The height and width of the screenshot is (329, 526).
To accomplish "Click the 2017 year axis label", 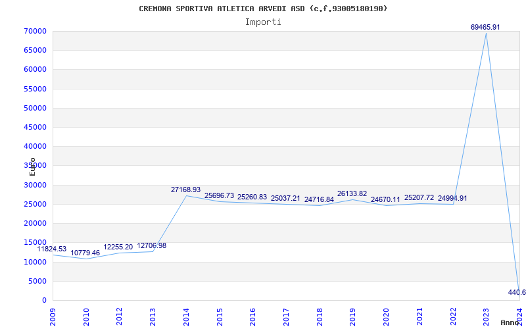I will click(286, 316).
